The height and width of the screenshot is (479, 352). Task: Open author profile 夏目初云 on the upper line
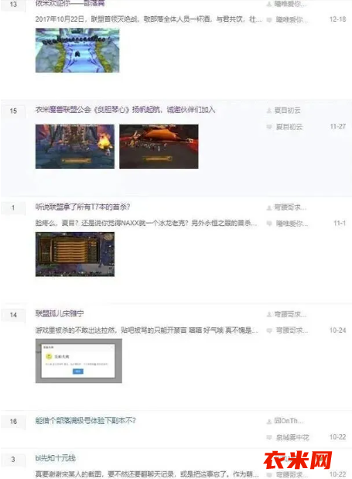(x=288, y=111)
